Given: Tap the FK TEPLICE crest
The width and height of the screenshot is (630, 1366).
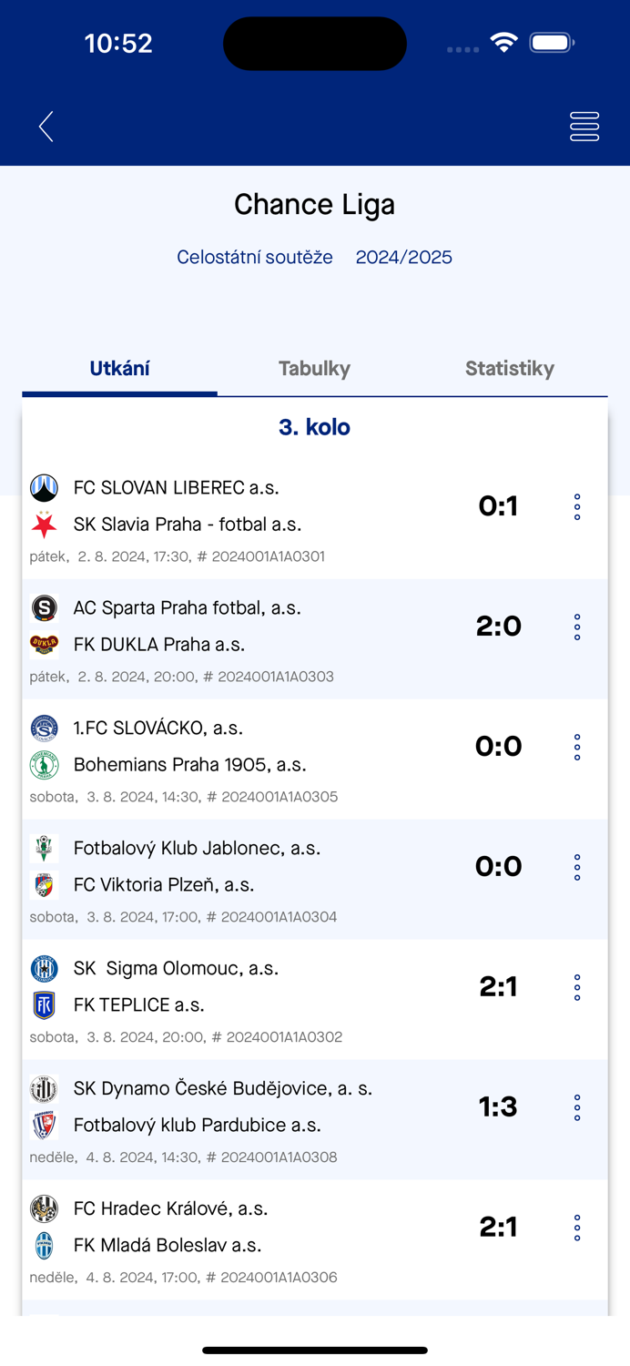Looking at the screenshot, I should 45,1004.
